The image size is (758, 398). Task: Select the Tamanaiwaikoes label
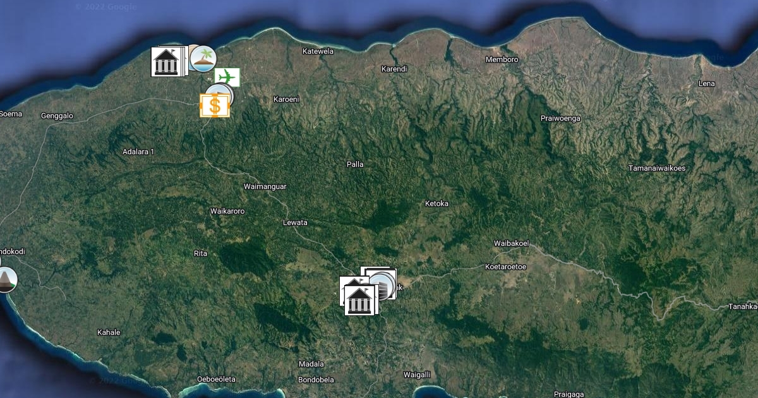point(657,168)
